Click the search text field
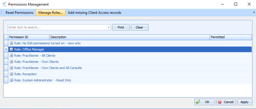Image resolution: width=256 pixels, height=109 pixels. point(58,27)
